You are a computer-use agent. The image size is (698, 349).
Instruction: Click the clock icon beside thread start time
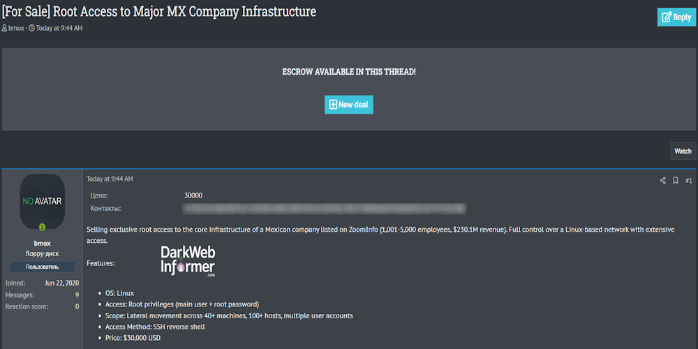tap(32, 28)
